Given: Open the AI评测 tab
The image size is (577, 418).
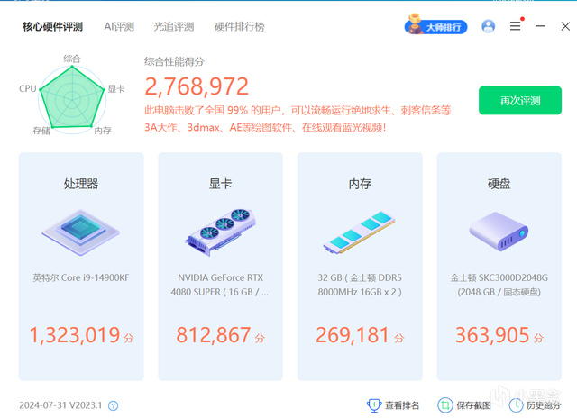Looking at the screenshot, I should [119, 26].
